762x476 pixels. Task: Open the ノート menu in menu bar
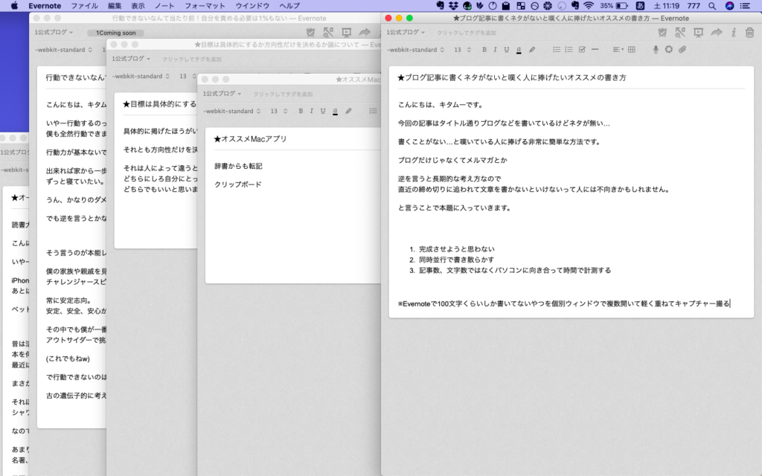tap(164, 5)
